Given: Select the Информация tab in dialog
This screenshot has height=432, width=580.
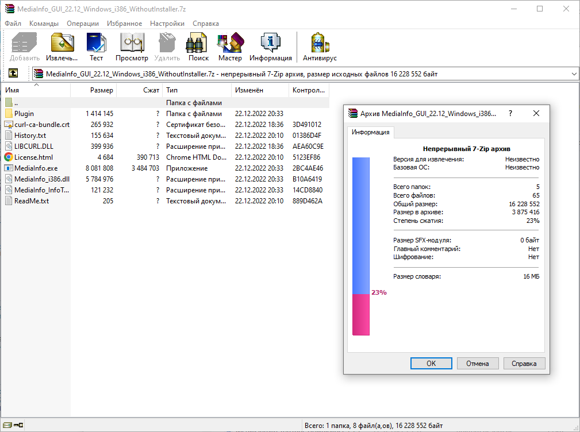Looking at the screenshot, I should 371,132.
